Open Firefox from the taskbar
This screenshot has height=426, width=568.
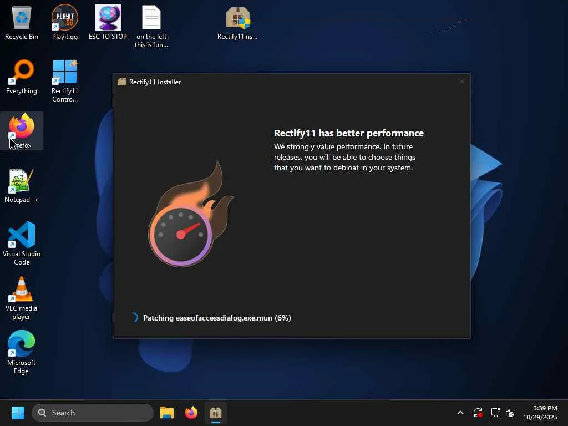(x=191, y=413)
